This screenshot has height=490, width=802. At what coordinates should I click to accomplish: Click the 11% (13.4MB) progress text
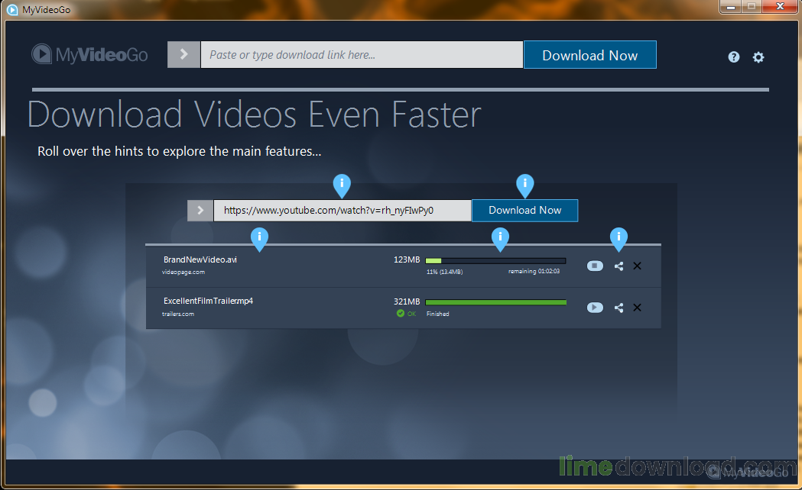tap(444, 272)
